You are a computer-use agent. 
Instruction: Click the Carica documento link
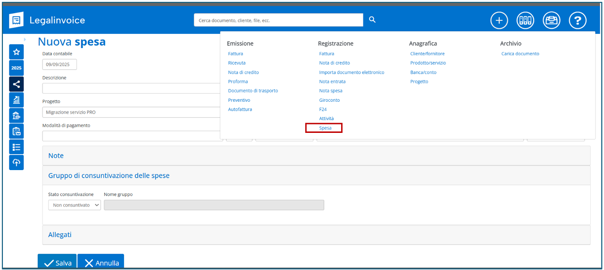[520, 54]
